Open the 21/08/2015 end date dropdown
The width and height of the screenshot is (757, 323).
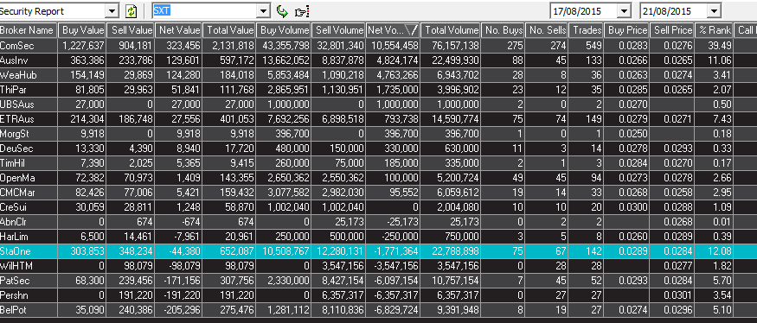(715, 11)
